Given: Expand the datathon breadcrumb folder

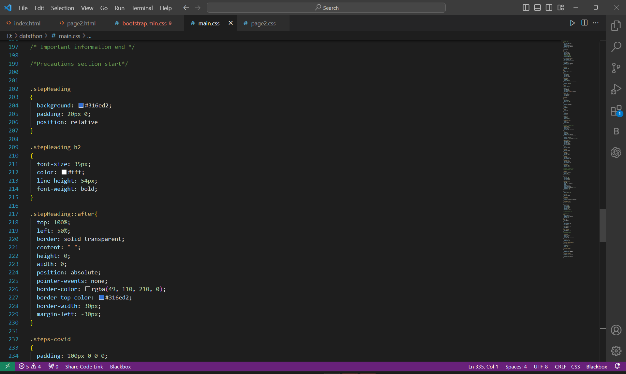Looking at the screenshot, I should coord(31,36).
